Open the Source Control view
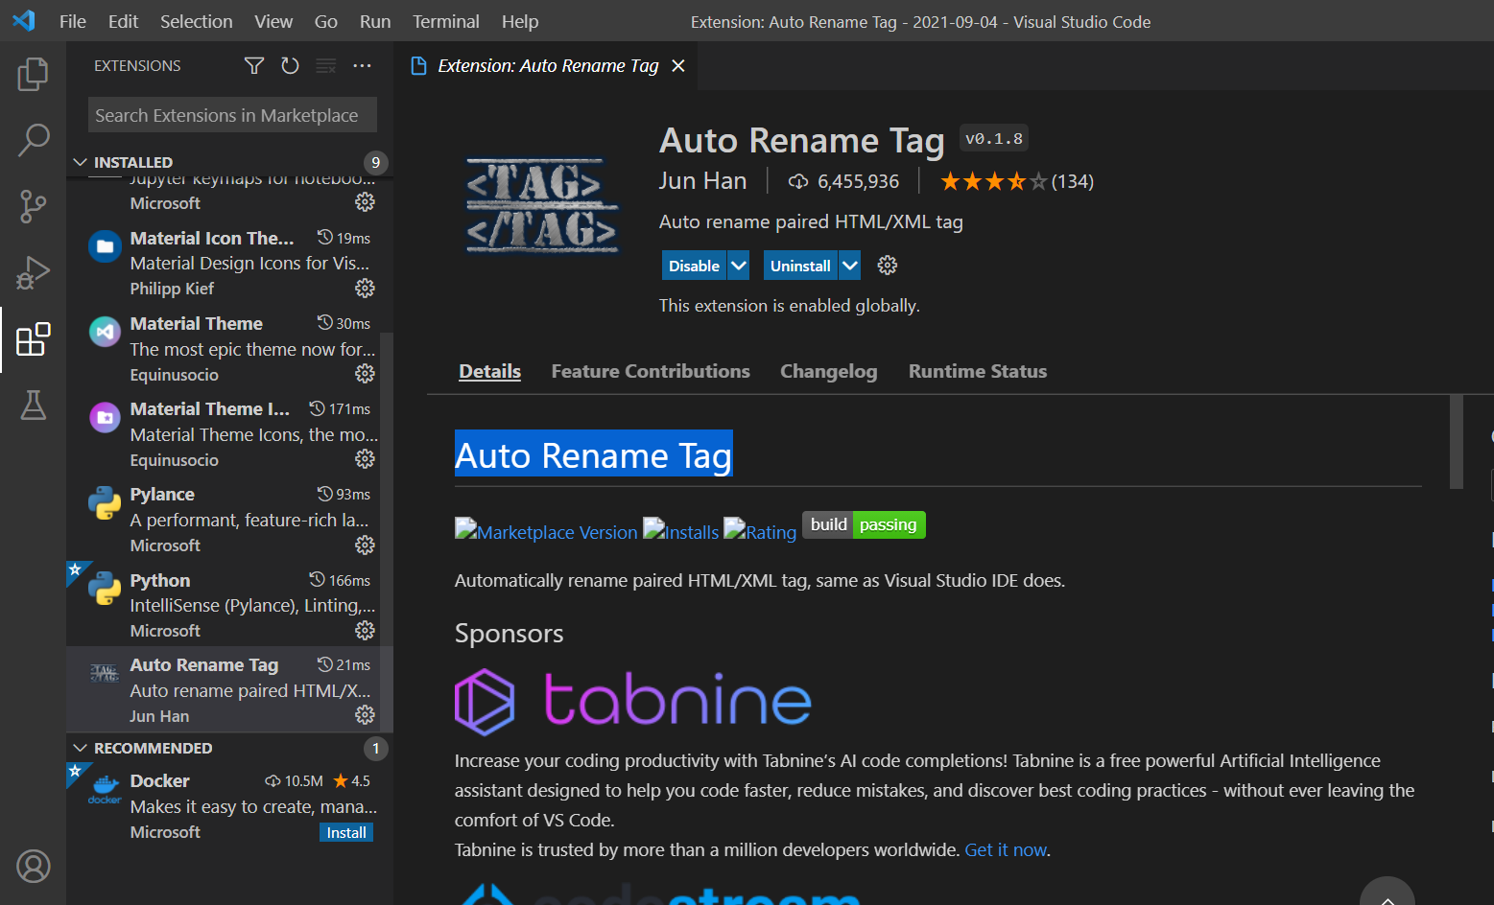The height and width of the screenshot is (905, 1494). (33, 206)
